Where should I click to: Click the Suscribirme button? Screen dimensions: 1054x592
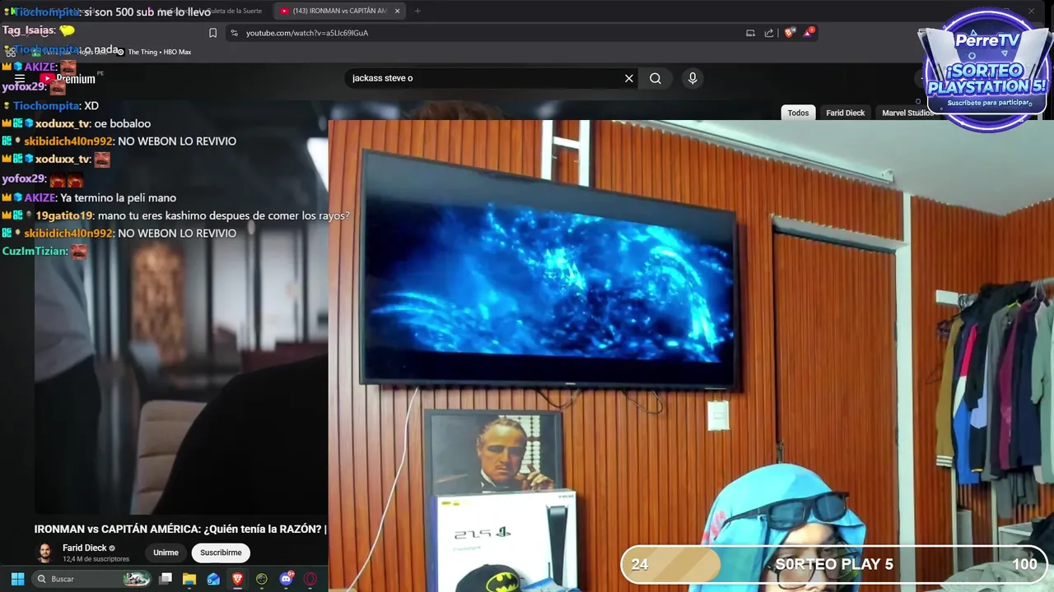pyautogui.click(x=221, y=553)
